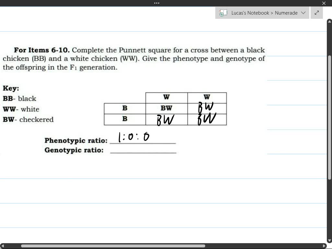This screenshot has width=332, height=249.
Task: Click the scroll-down arrow on the right scrollbar
Action: pos(329,240)
